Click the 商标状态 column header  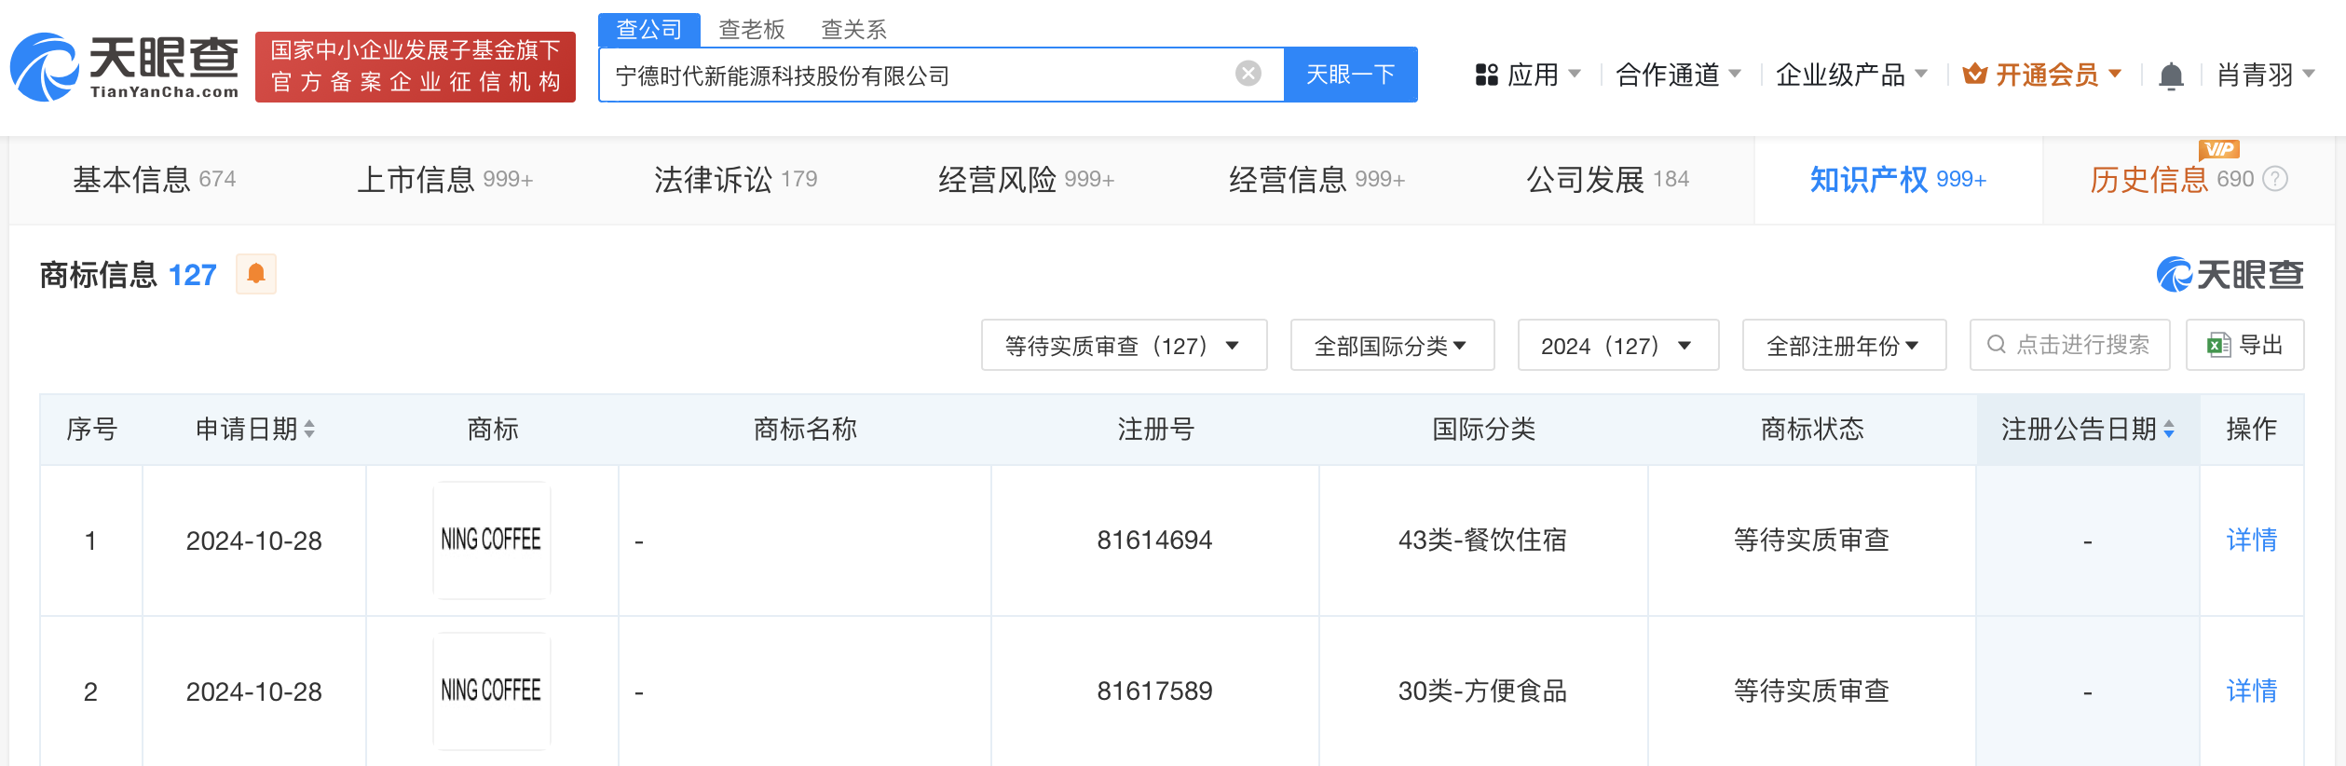(x=1812, y=429)
